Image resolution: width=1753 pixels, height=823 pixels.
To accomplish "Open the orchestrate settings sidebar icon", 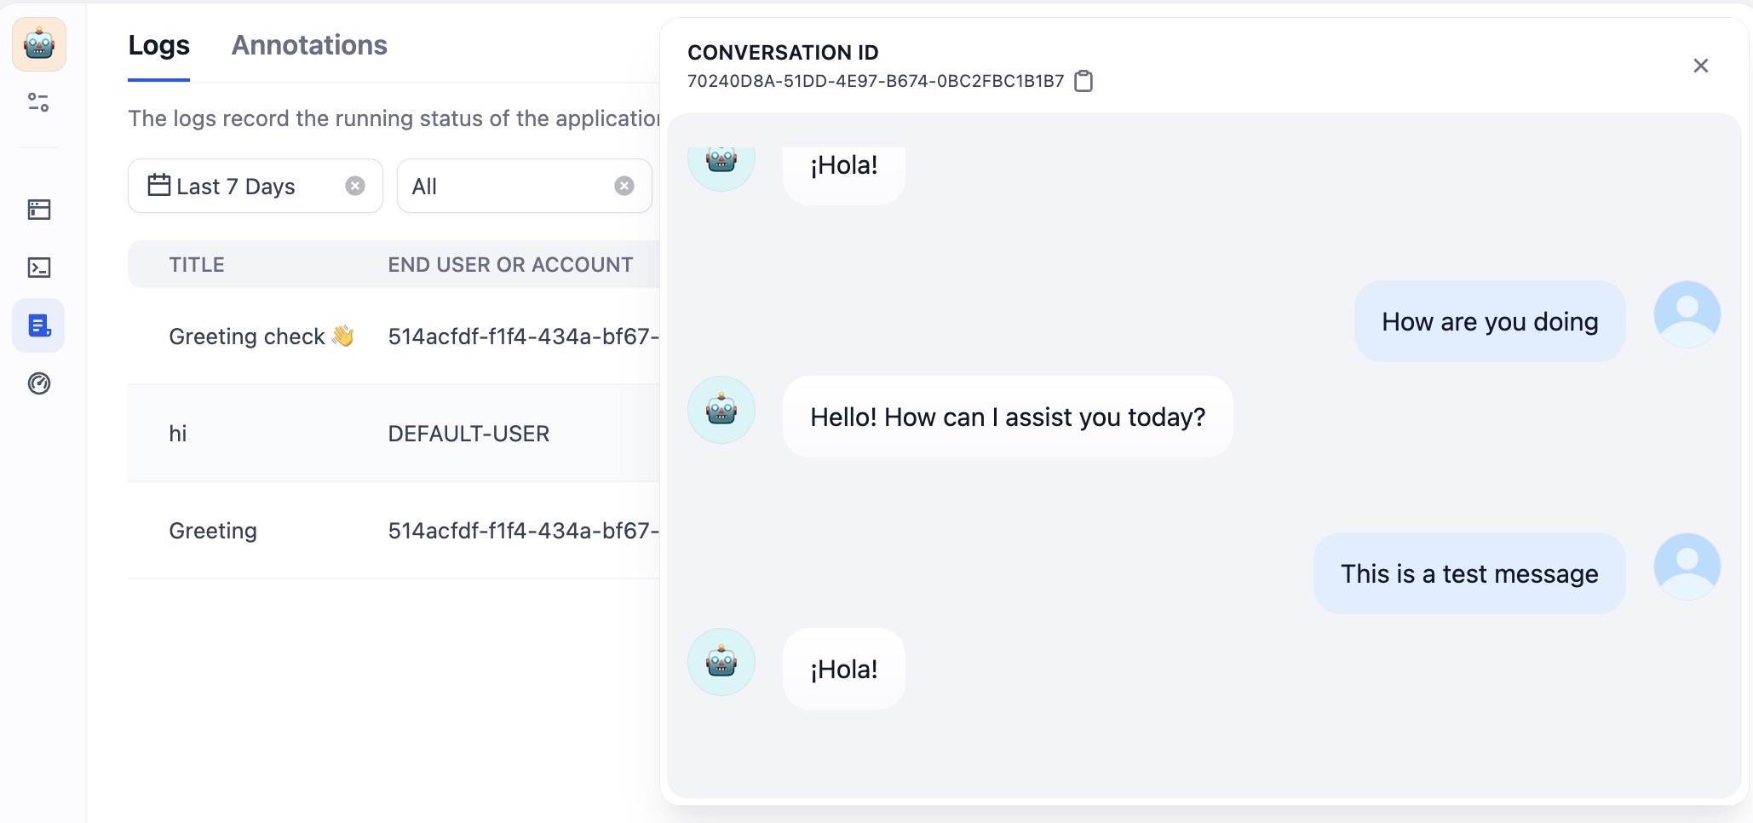I will click(x=38, y=103).
